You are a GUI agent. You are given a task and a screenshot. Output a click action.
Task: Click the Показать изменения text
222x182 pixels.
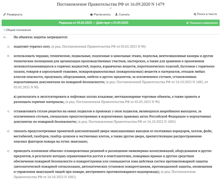[204, 23]
